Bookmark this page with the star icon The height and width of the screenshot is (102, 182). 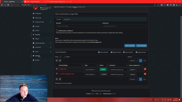pos(158,5)
